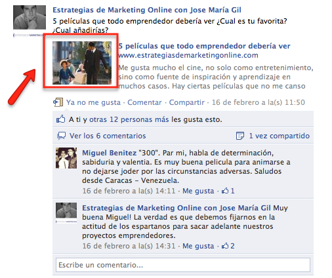
Task: Open the post timestamp 16 de febrero 11:50
Action: (x=259, y=102)
